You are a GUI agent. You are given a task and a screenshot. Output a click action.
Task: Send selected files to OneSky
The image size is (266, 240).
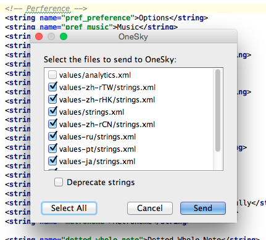coord(203,208)
